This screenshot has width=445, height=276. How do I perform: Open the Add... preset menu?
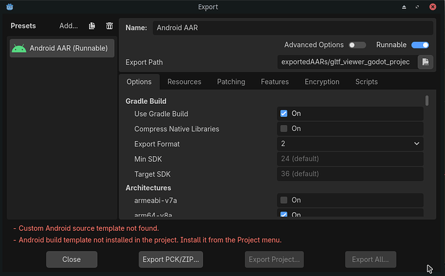[68, 26]
